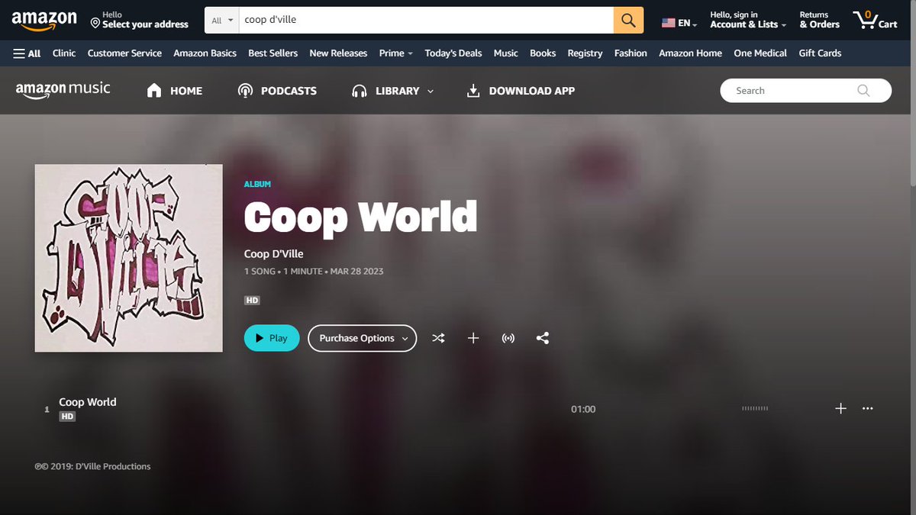Open Today's Deals

453,53
